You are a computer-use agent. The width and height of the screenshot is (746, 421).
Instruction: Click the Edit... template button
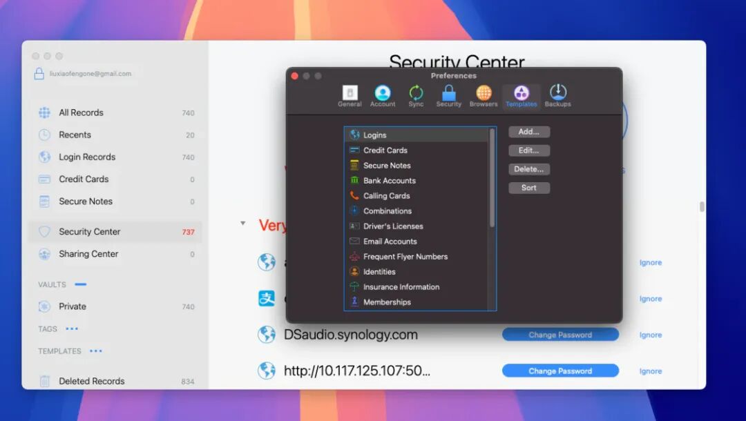point(529,150)
